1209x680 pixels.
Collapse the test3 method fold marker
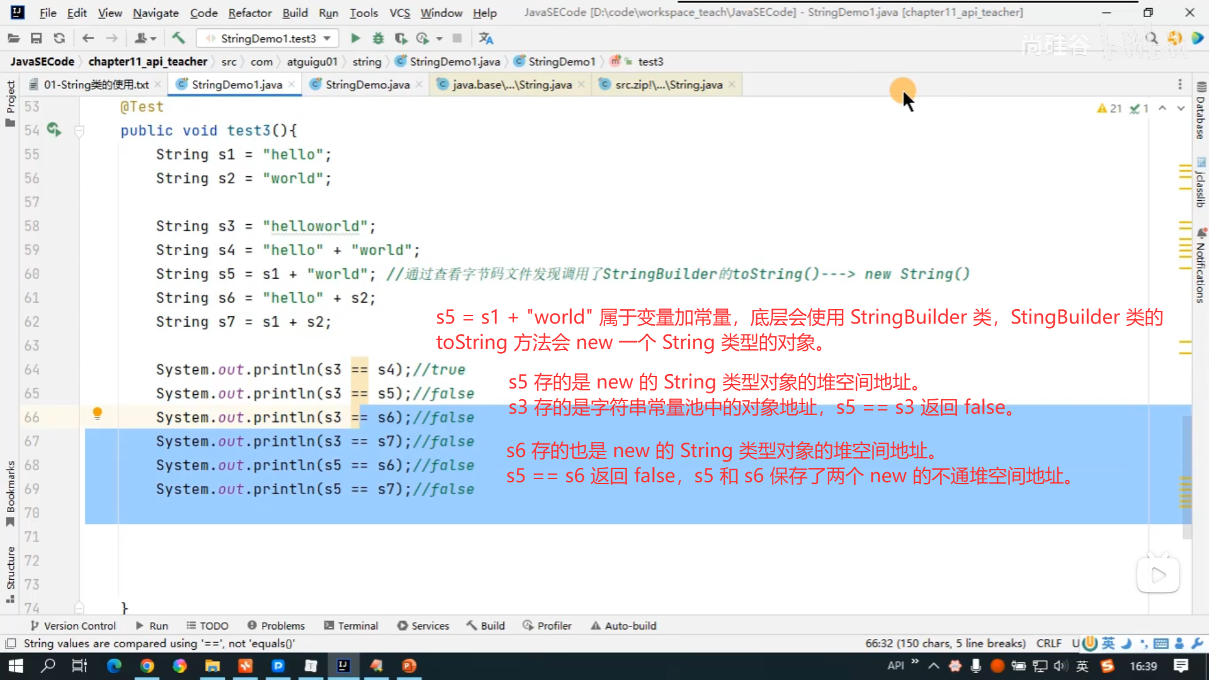79,131
